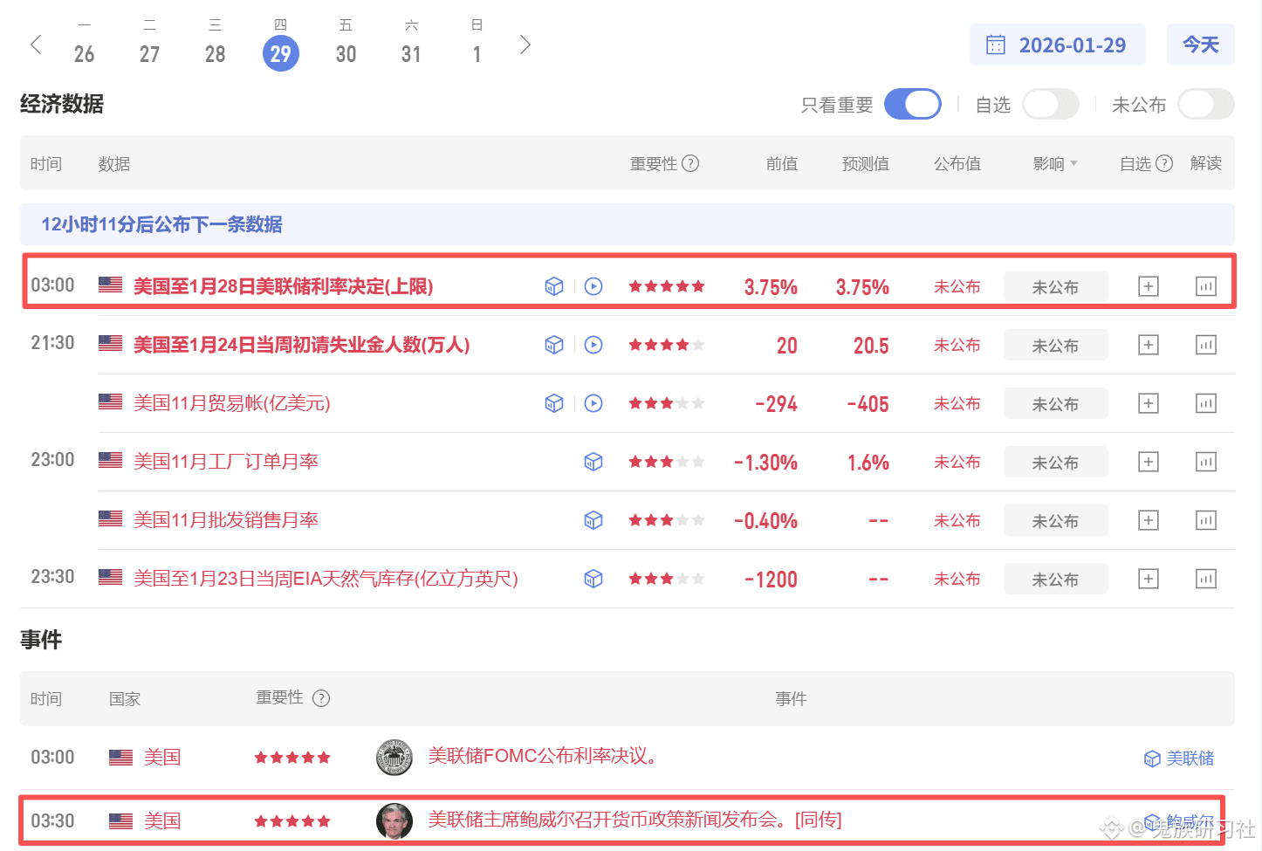Go to previous week with left chevron

click(x=36, y=45)
